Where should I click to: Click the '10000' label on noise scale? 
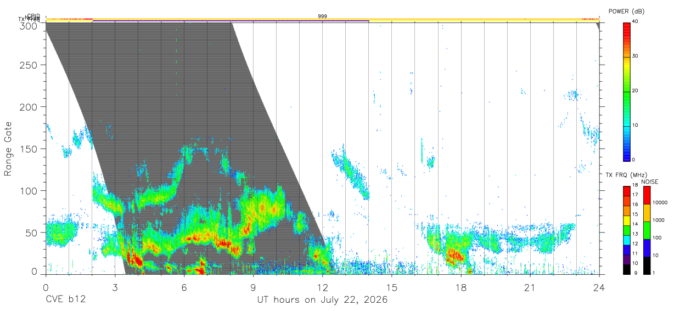[x=661, y=203]
